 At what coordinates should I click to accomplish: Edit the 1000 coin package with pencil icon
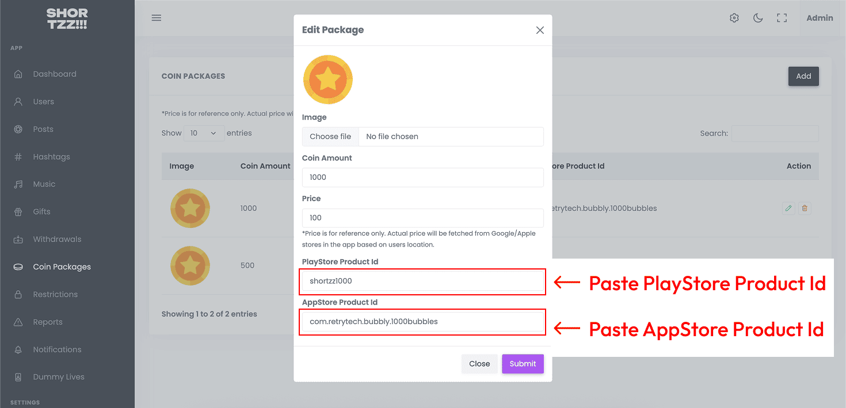point(788,208)
